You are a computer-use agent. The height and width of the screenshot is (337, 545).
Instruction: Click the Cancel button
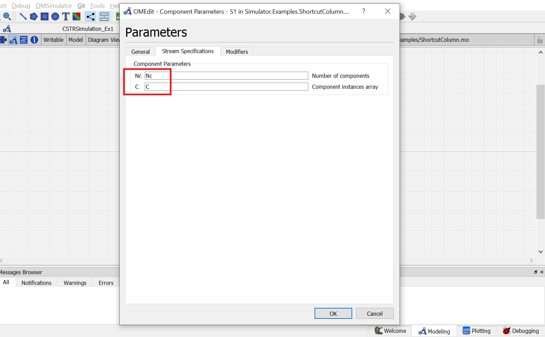(x=375, y=313)
